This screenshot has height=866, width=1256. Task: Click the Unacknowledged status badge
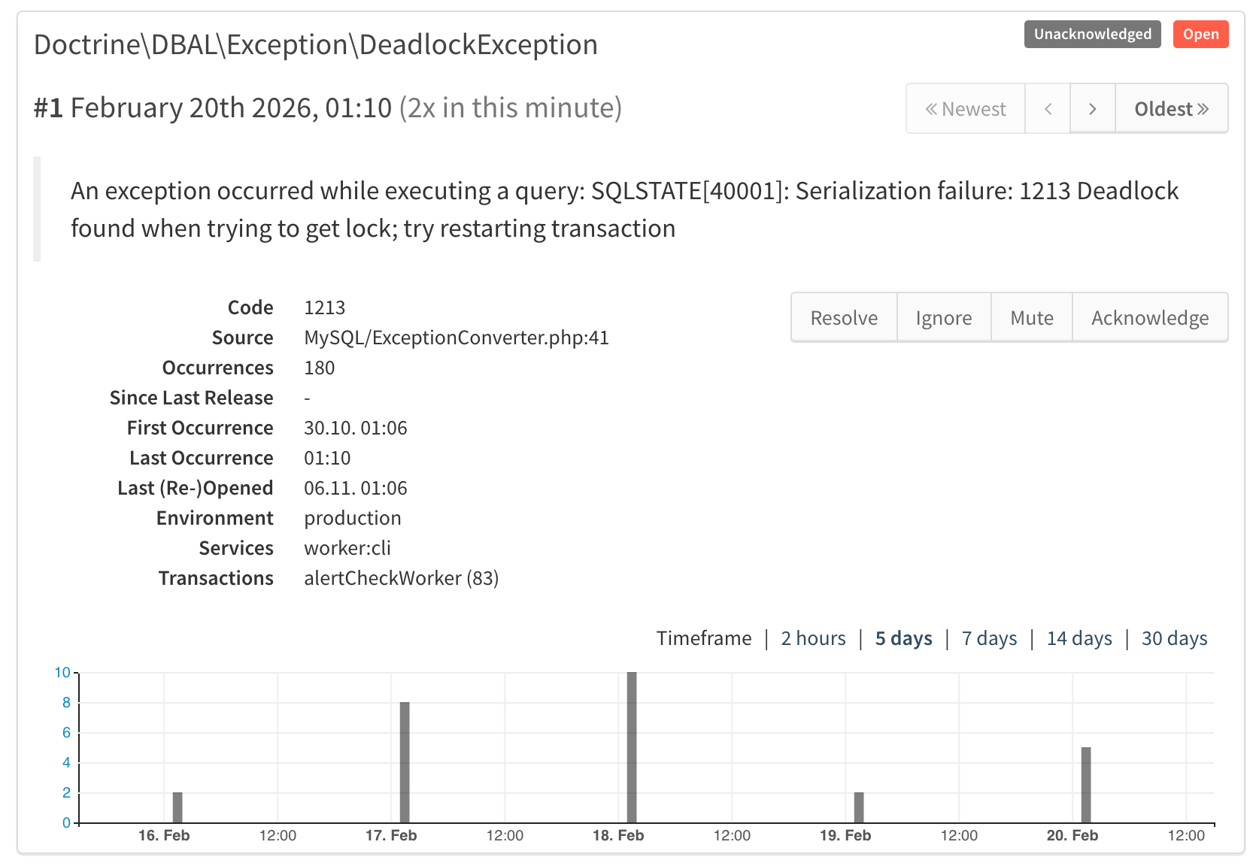[1092, 34]
